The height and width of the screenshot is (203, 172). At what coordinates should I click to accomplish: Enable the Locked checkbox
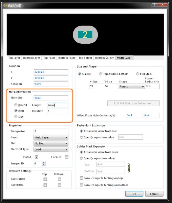(67, 157)
